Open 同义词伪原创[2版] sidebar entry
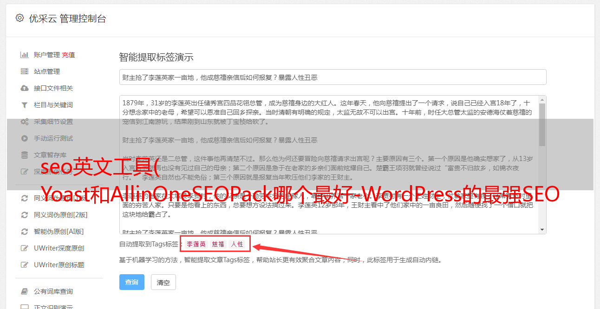 [x=61, y=215]
